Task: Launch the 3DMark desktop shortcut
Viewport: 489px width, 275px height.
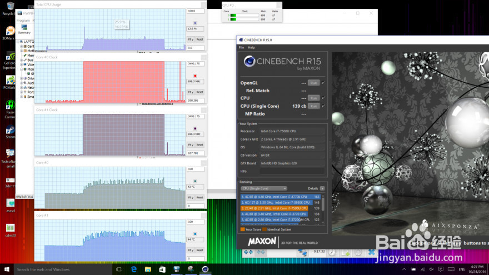Action: point(9,33)
